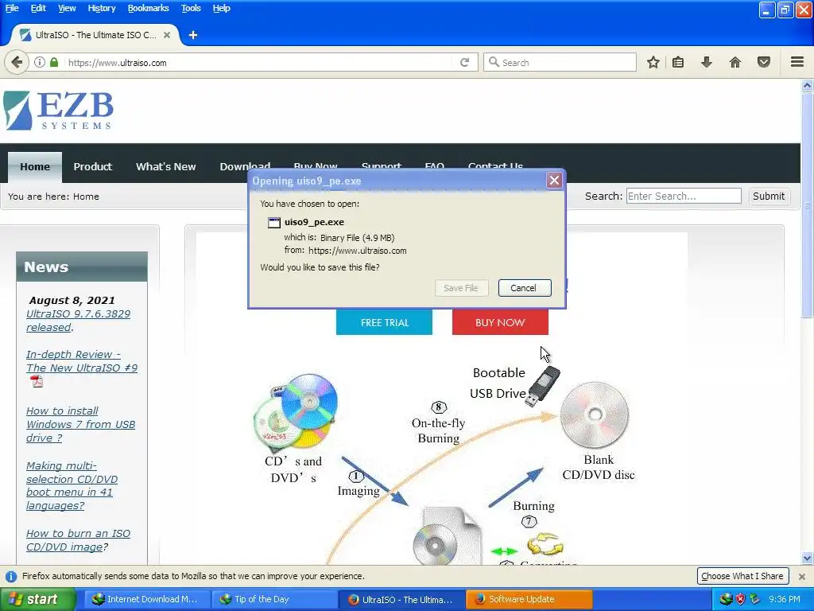
Task: Go back with the browser back arrow
Action: pyautogui.click(x=17, y=62)
